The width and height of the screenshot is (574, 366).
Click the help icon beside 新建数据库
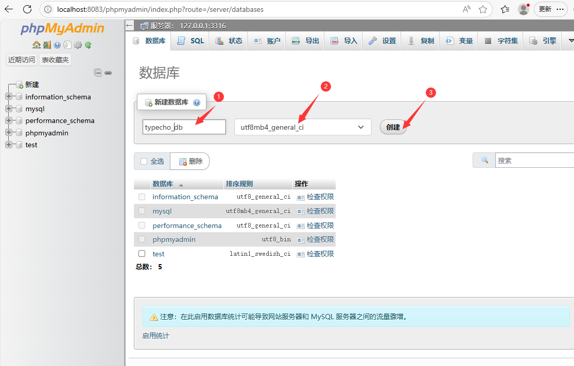197,102
